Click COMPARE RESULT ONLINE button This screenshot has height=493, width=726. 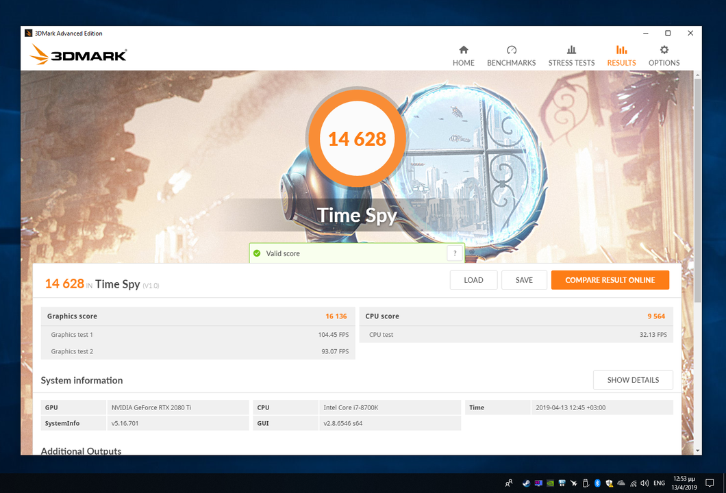(x=610, y=280)
